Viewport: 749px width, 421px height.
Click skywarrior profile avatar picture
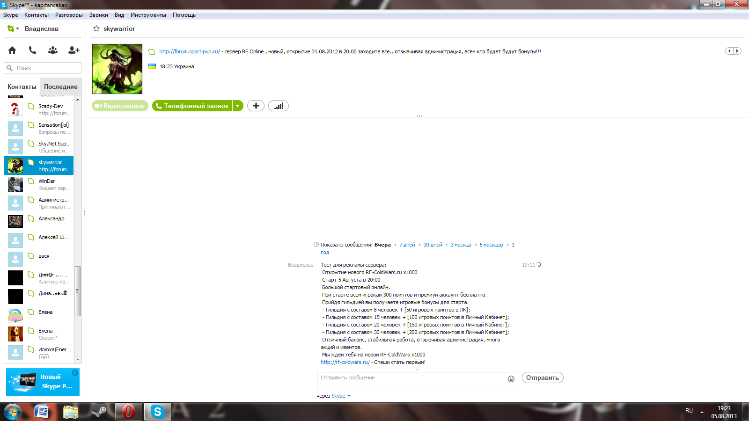(x=117, y=69)
